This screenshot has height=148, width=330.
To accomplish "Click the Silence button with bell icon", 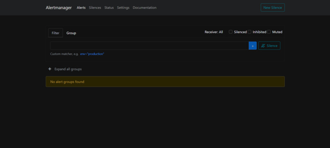I will click(269, 46).
